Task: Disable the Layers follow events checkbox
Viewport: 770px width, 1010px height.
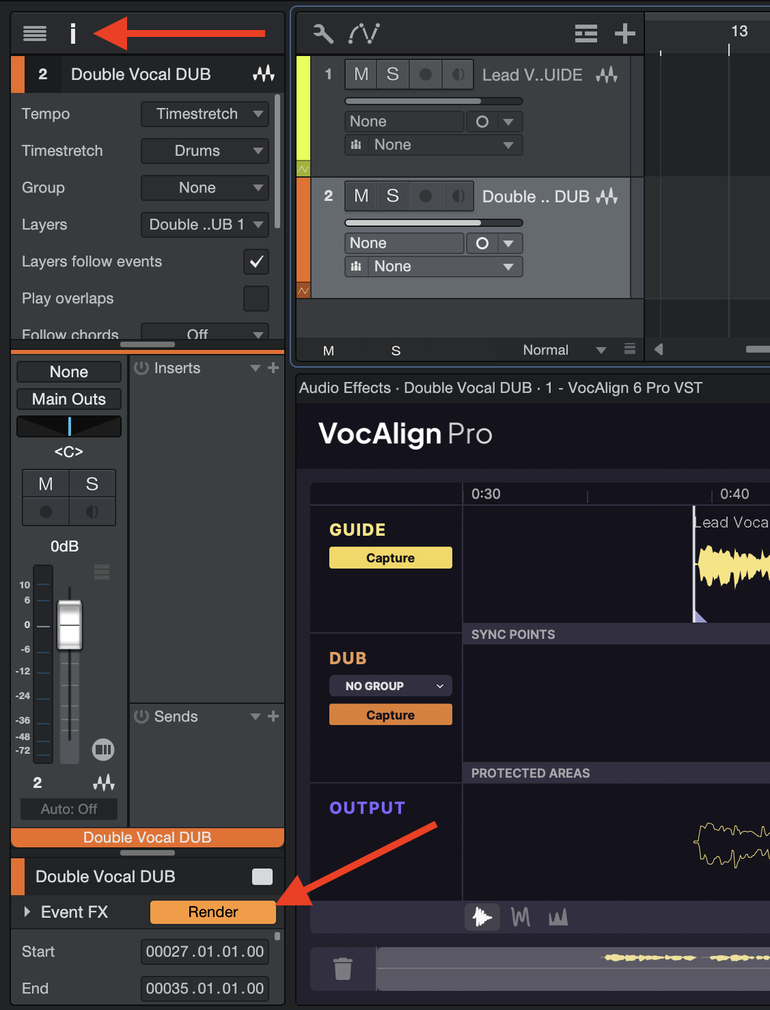Action: point(256,262)
